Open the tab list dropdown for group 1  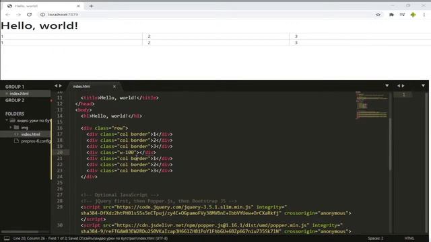click(387, 86)
